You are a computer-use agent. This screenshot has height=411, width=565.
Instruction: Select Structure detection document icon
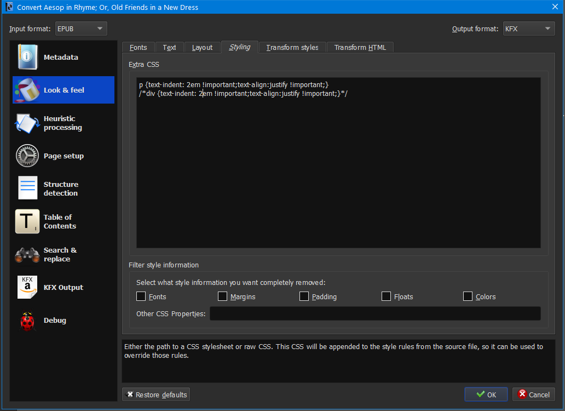click(27, 189)
